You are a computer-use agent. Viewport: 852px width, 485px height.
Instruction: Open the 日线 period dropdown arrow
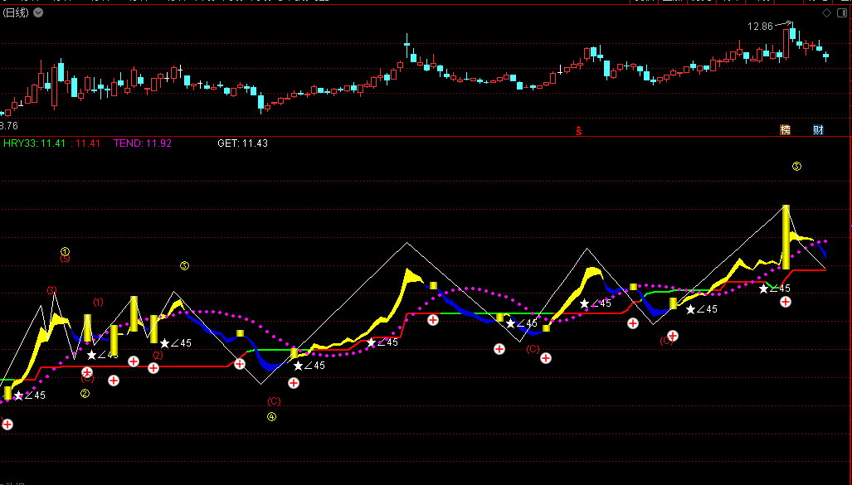coord(39,13)
